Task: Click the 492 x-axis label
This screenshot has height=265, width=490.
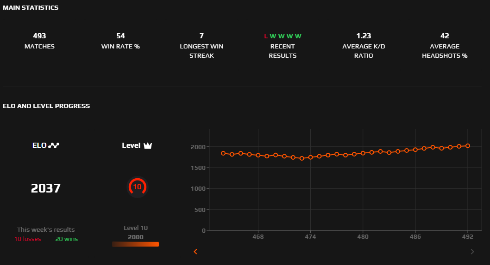Action: [x=468, y=237]
